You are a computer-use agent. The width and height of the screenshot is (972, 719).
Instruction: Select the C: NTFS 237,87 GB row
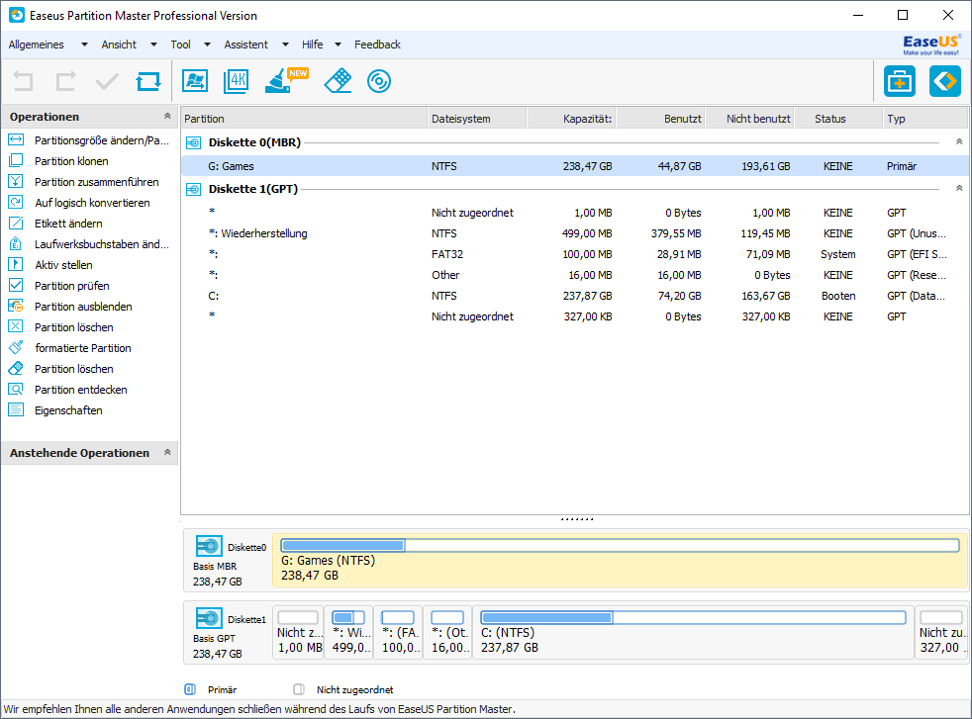click(575, 296)
